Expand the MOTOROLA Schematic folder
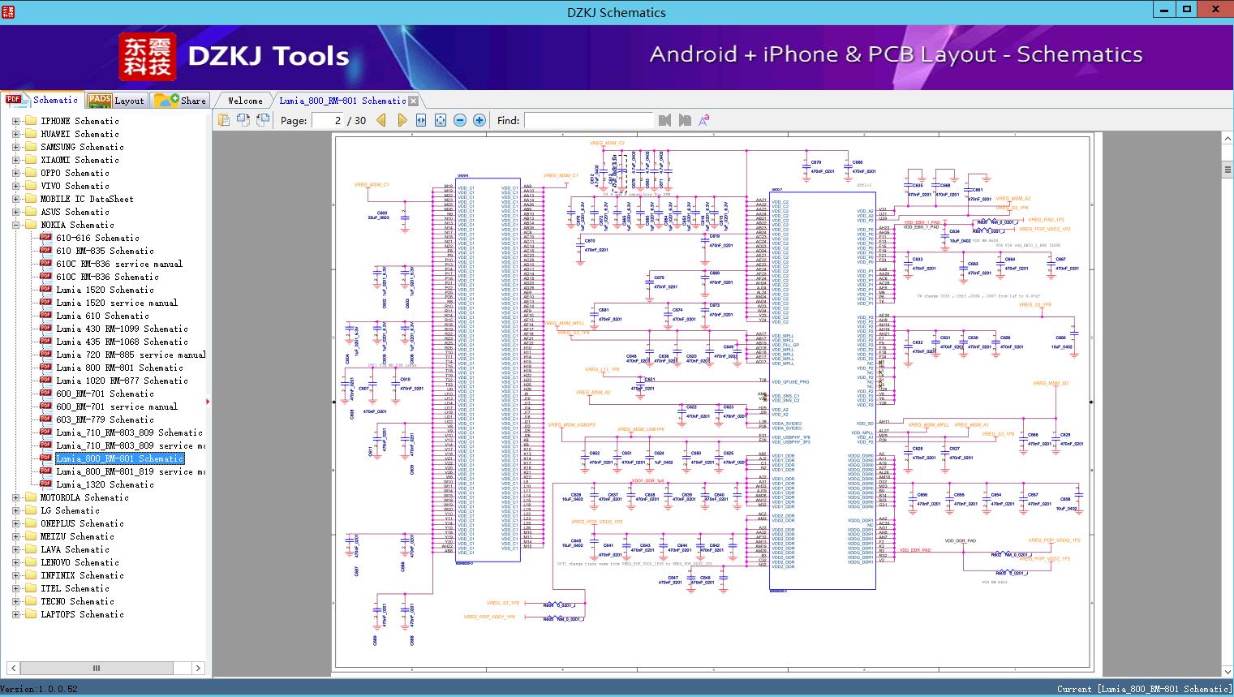 [15, 497]
